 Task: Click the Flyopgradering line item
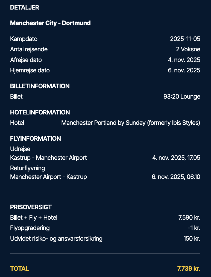30,228
